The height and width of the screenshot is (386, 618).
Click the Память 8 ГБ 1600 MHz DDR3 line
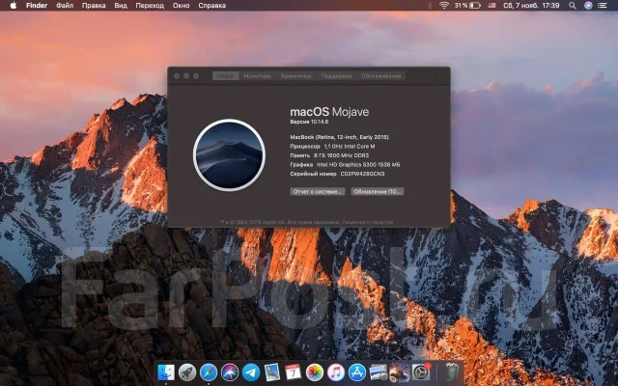[329, 155]
